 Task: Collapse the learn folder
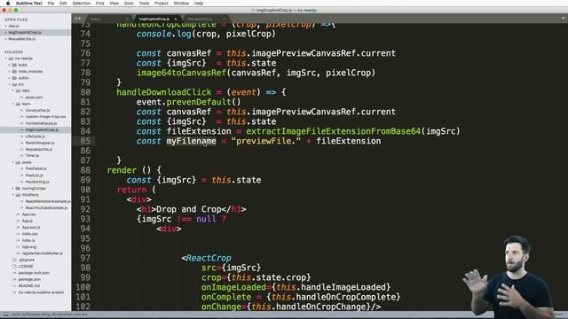coord(13,104)
